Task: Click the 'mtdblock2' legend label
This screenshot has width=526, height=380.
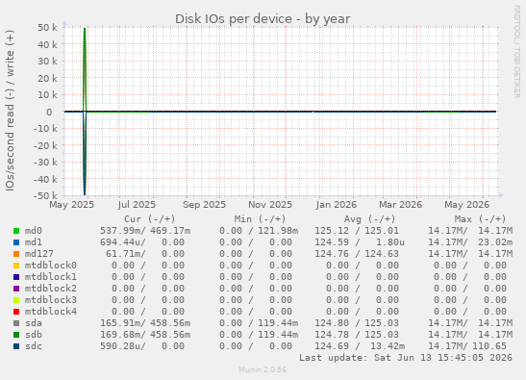Action: click(x=51, y=289)
